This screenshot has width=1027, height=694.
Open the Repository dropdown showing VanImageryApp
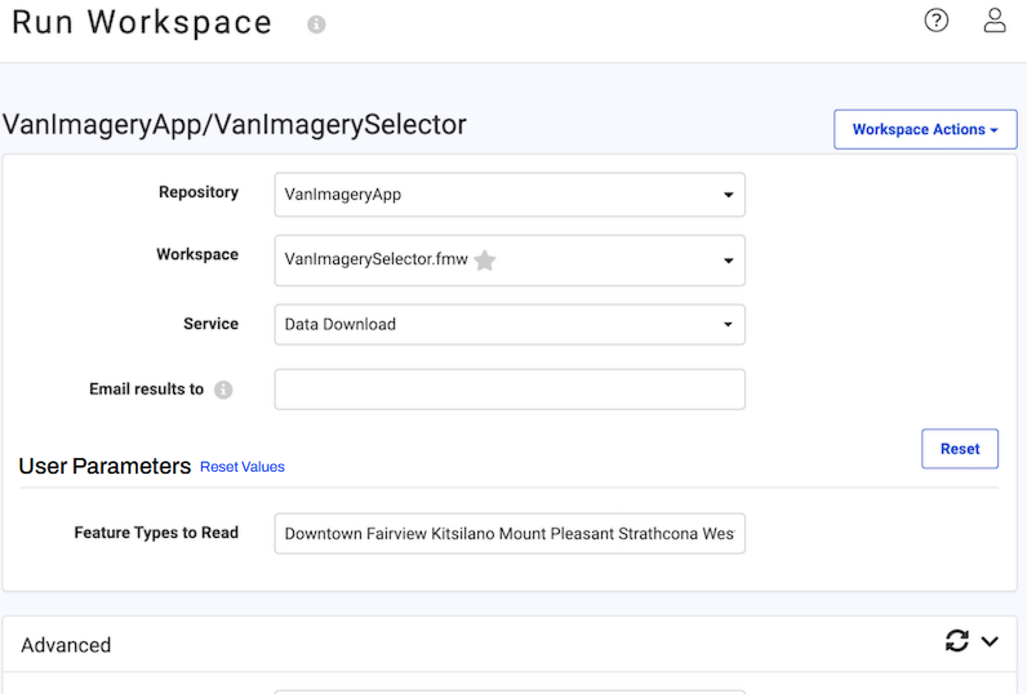[510, 194]
